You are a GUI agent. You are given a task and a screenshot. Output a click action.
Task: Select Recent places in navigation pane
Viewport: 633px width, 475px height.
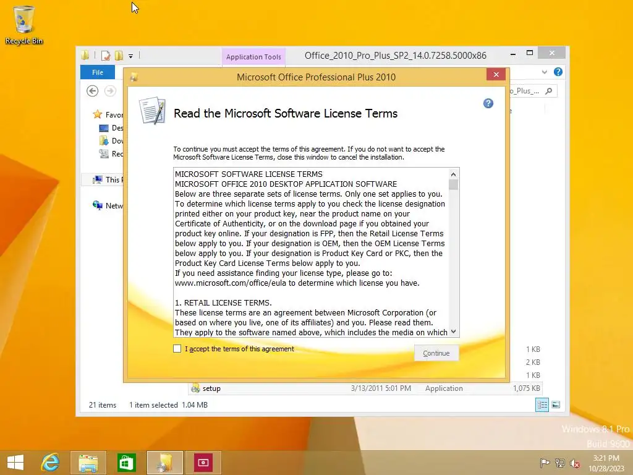coord(111,154)
